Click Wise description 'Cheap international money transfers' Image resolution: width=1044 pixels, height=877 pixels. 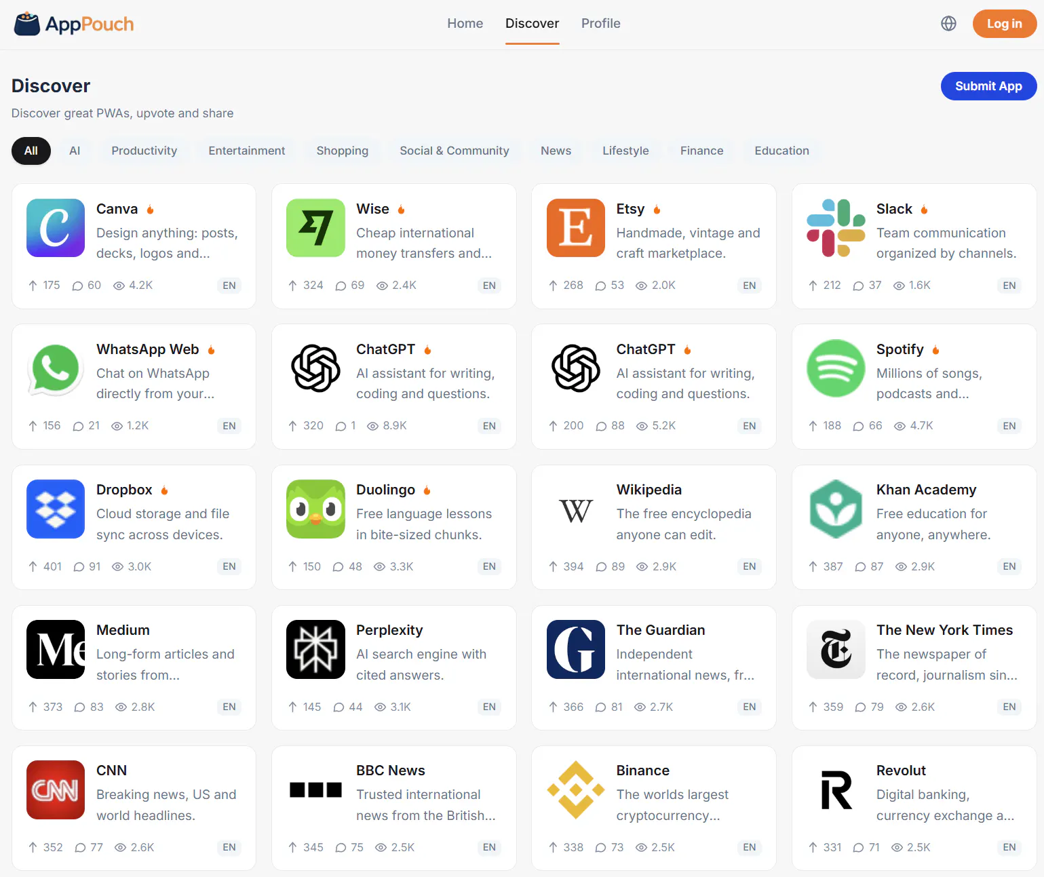coord(424,243)
